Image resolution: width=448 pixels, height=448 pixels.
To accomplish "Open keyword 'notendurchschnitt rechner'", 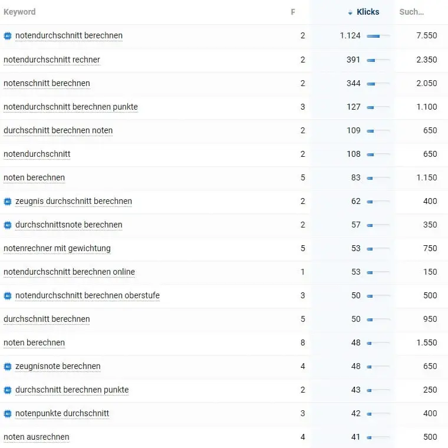I will pyautogui.click(x=52, y=60).
